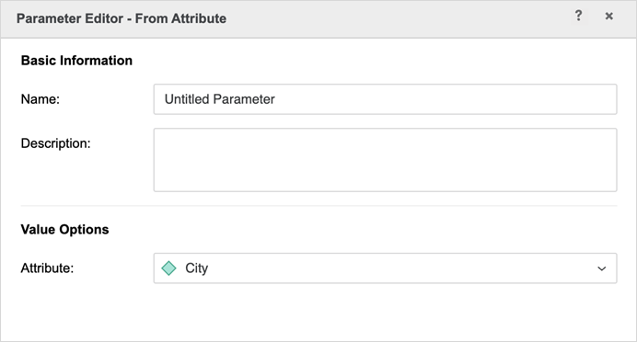Click the Parameter Editor title text
The image size is (637, 342).
122,18
